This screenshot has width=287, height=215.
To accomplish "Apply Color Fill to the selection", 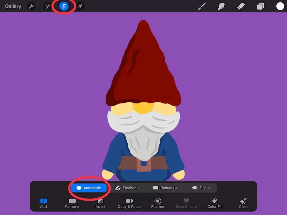I will (215, 204).
